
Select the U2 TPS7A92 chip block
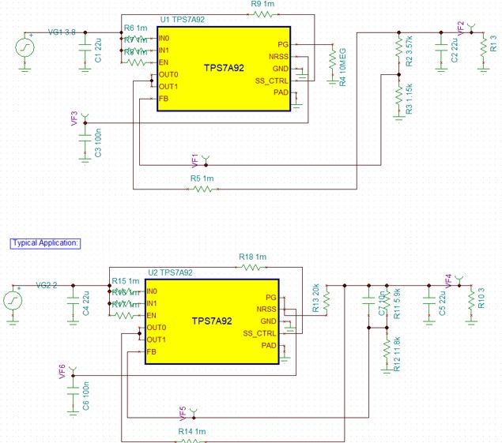click(212, 321)
